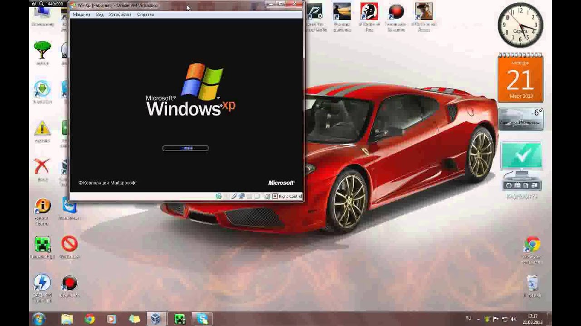Image resolution: width=581 pixels, height=326 pixels.
Task: Maximize the VirtualBox window
Action: point(281,5)
